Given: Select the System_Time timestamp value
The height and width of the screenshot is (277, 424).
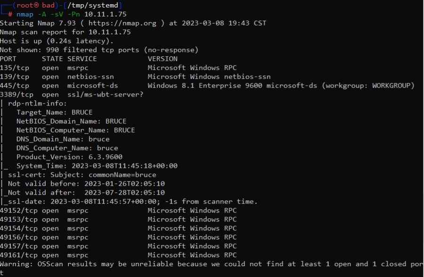Looking at the screenshot, I should pyautogui.click(x=124, y=166).
